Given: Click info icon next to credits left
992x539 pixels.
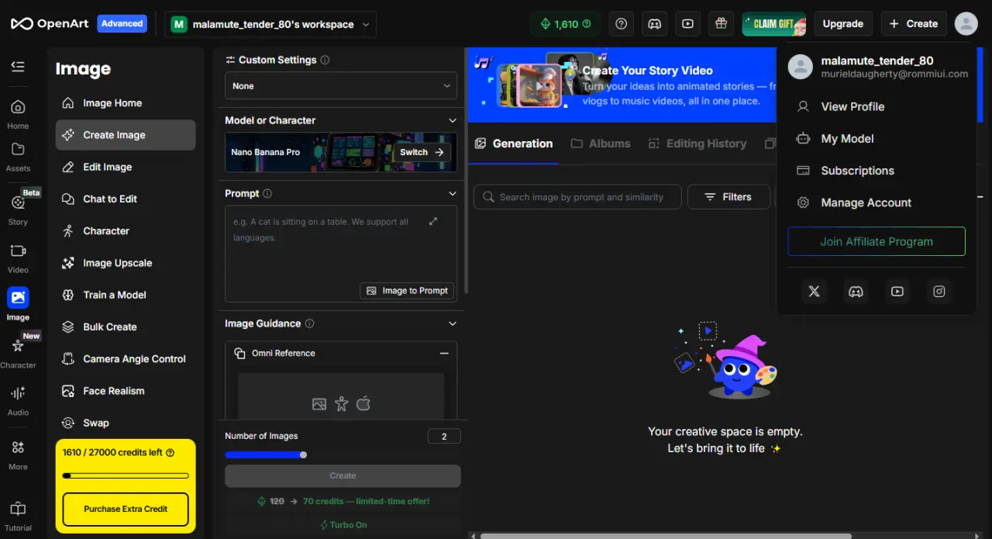Looking at the screenshot, I should [x=170, y=452].
